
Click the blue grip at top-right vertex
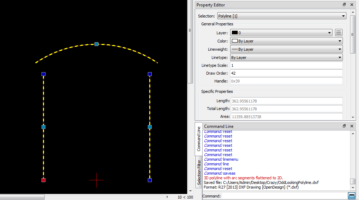tap(150, 74)
